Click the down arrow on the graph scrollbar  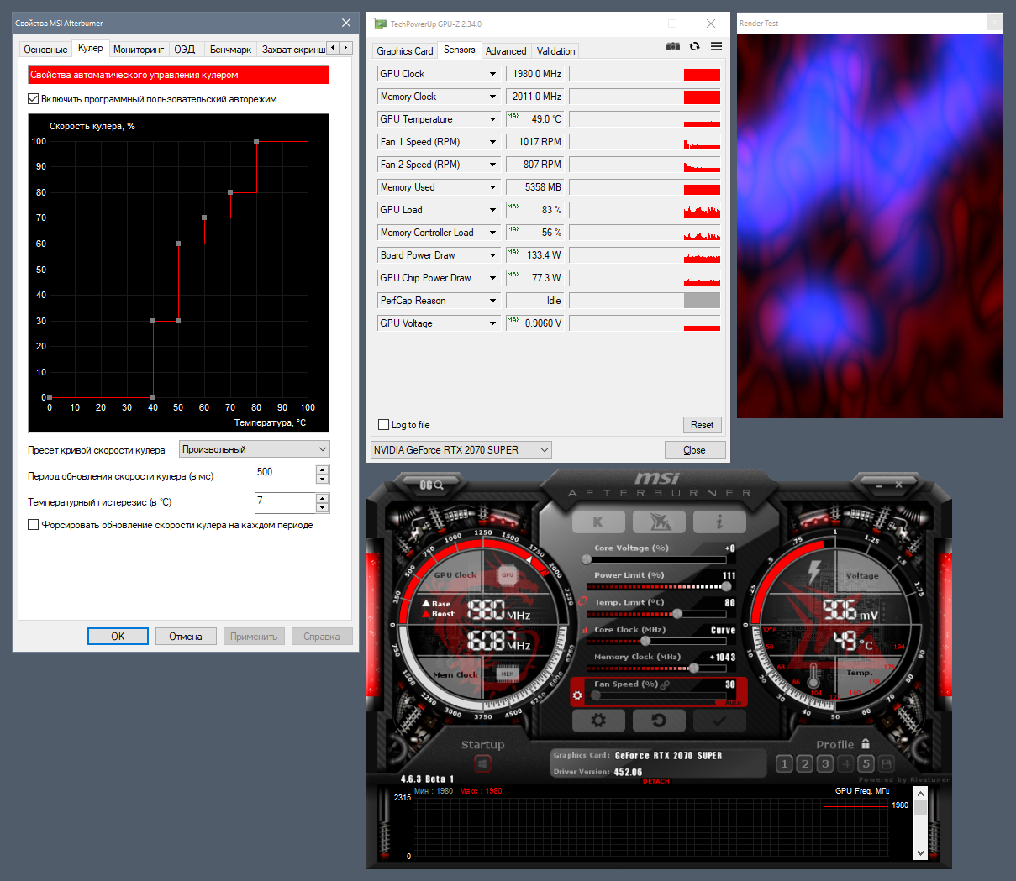point(920,852)
